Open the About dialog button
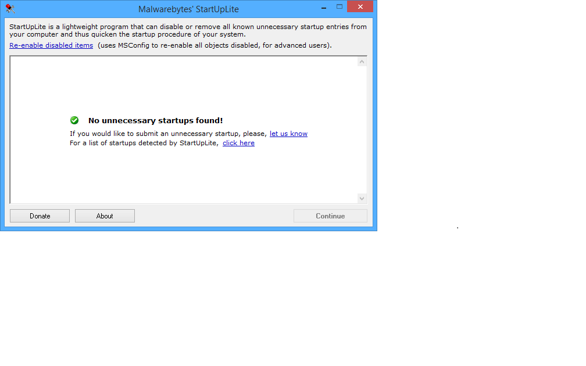 tap(105, 216)
